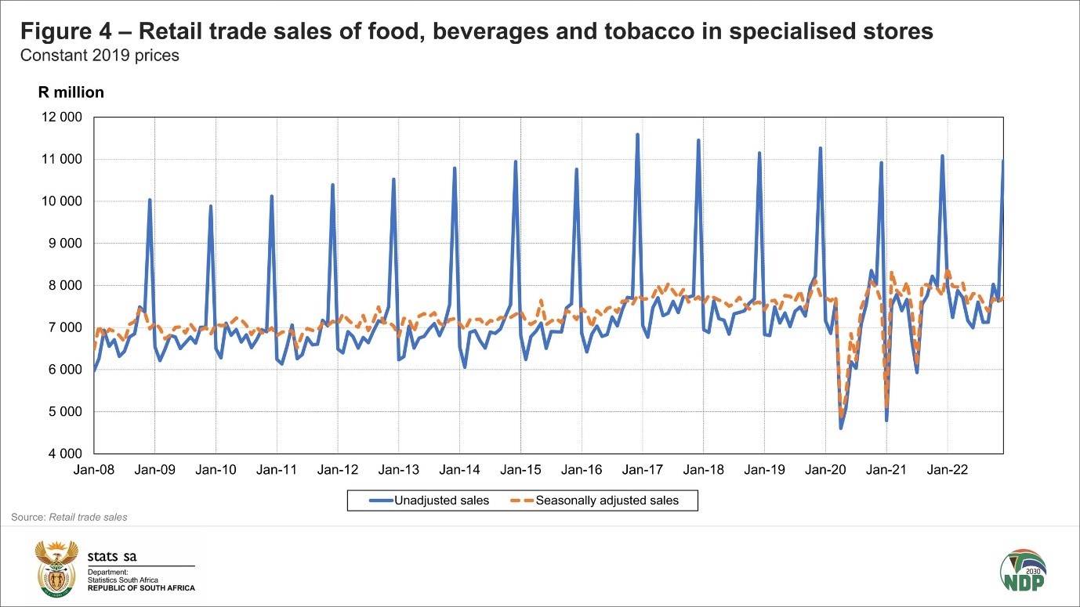The width and height of the screenshot is (1080, 607).
Task: Click the 8 000 y-axis value
Action: click(63, 286)
